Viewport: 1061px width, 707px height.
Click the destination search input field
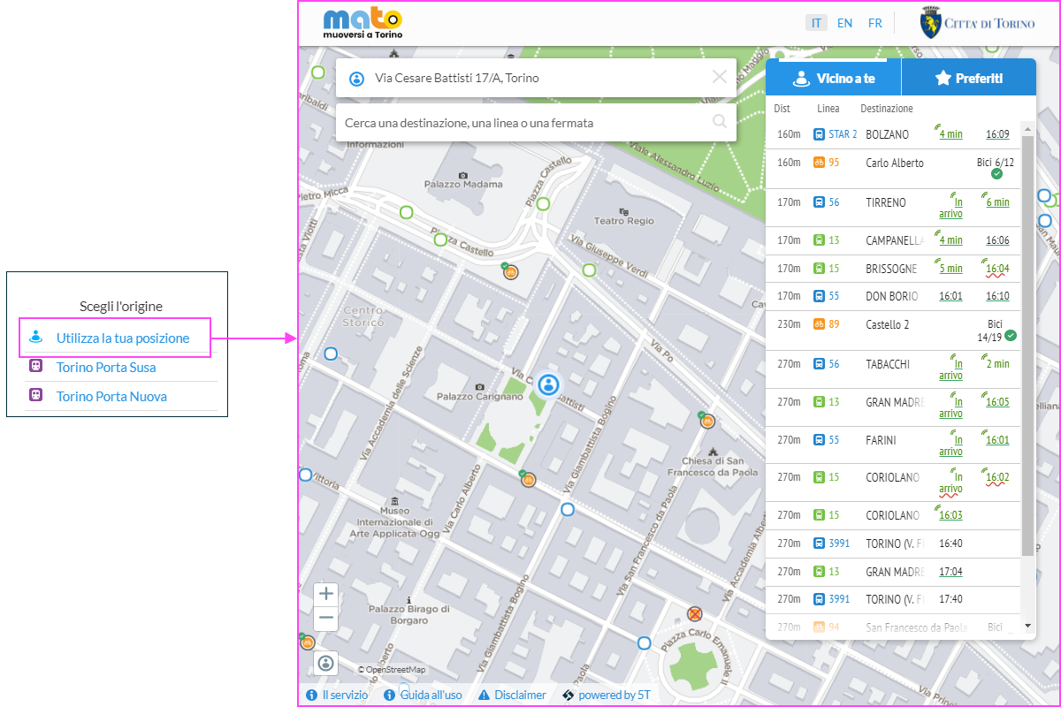522,123
